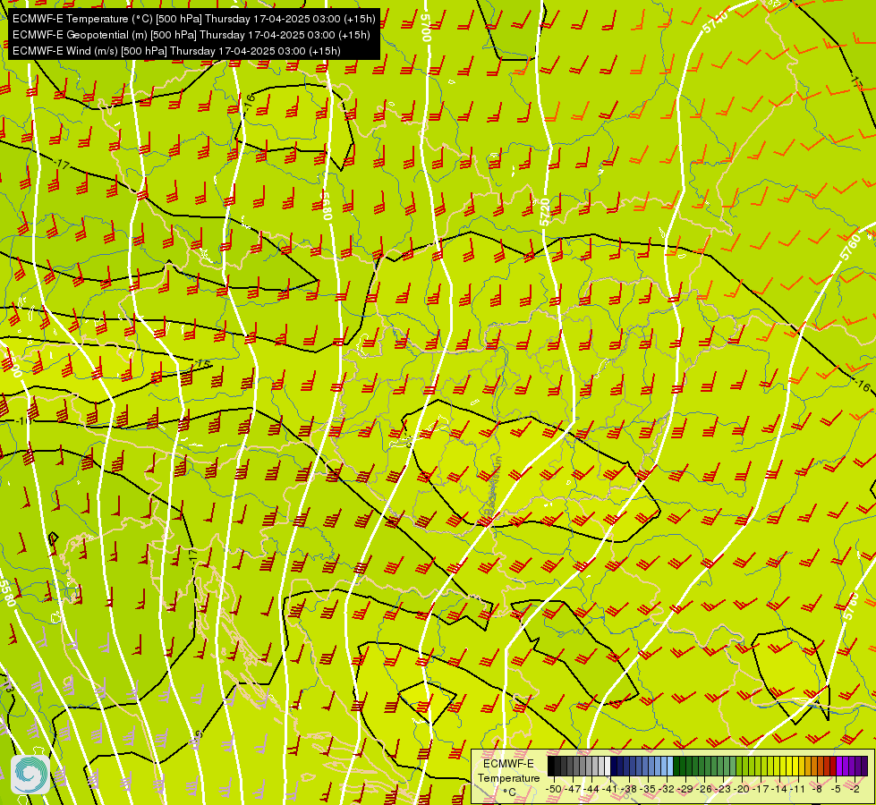The height and width of the screenshot is (805, 876).
Task: Click the 5700 geopotential contour label
Action: (426, 28)
